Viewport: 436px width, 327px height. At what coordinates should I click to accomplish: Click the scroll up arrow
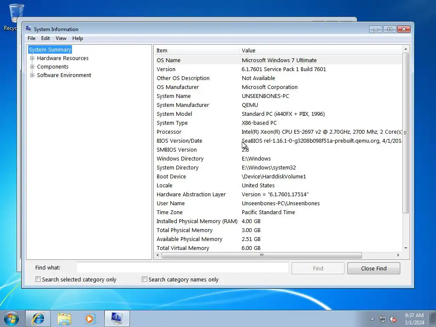point(406,49)
